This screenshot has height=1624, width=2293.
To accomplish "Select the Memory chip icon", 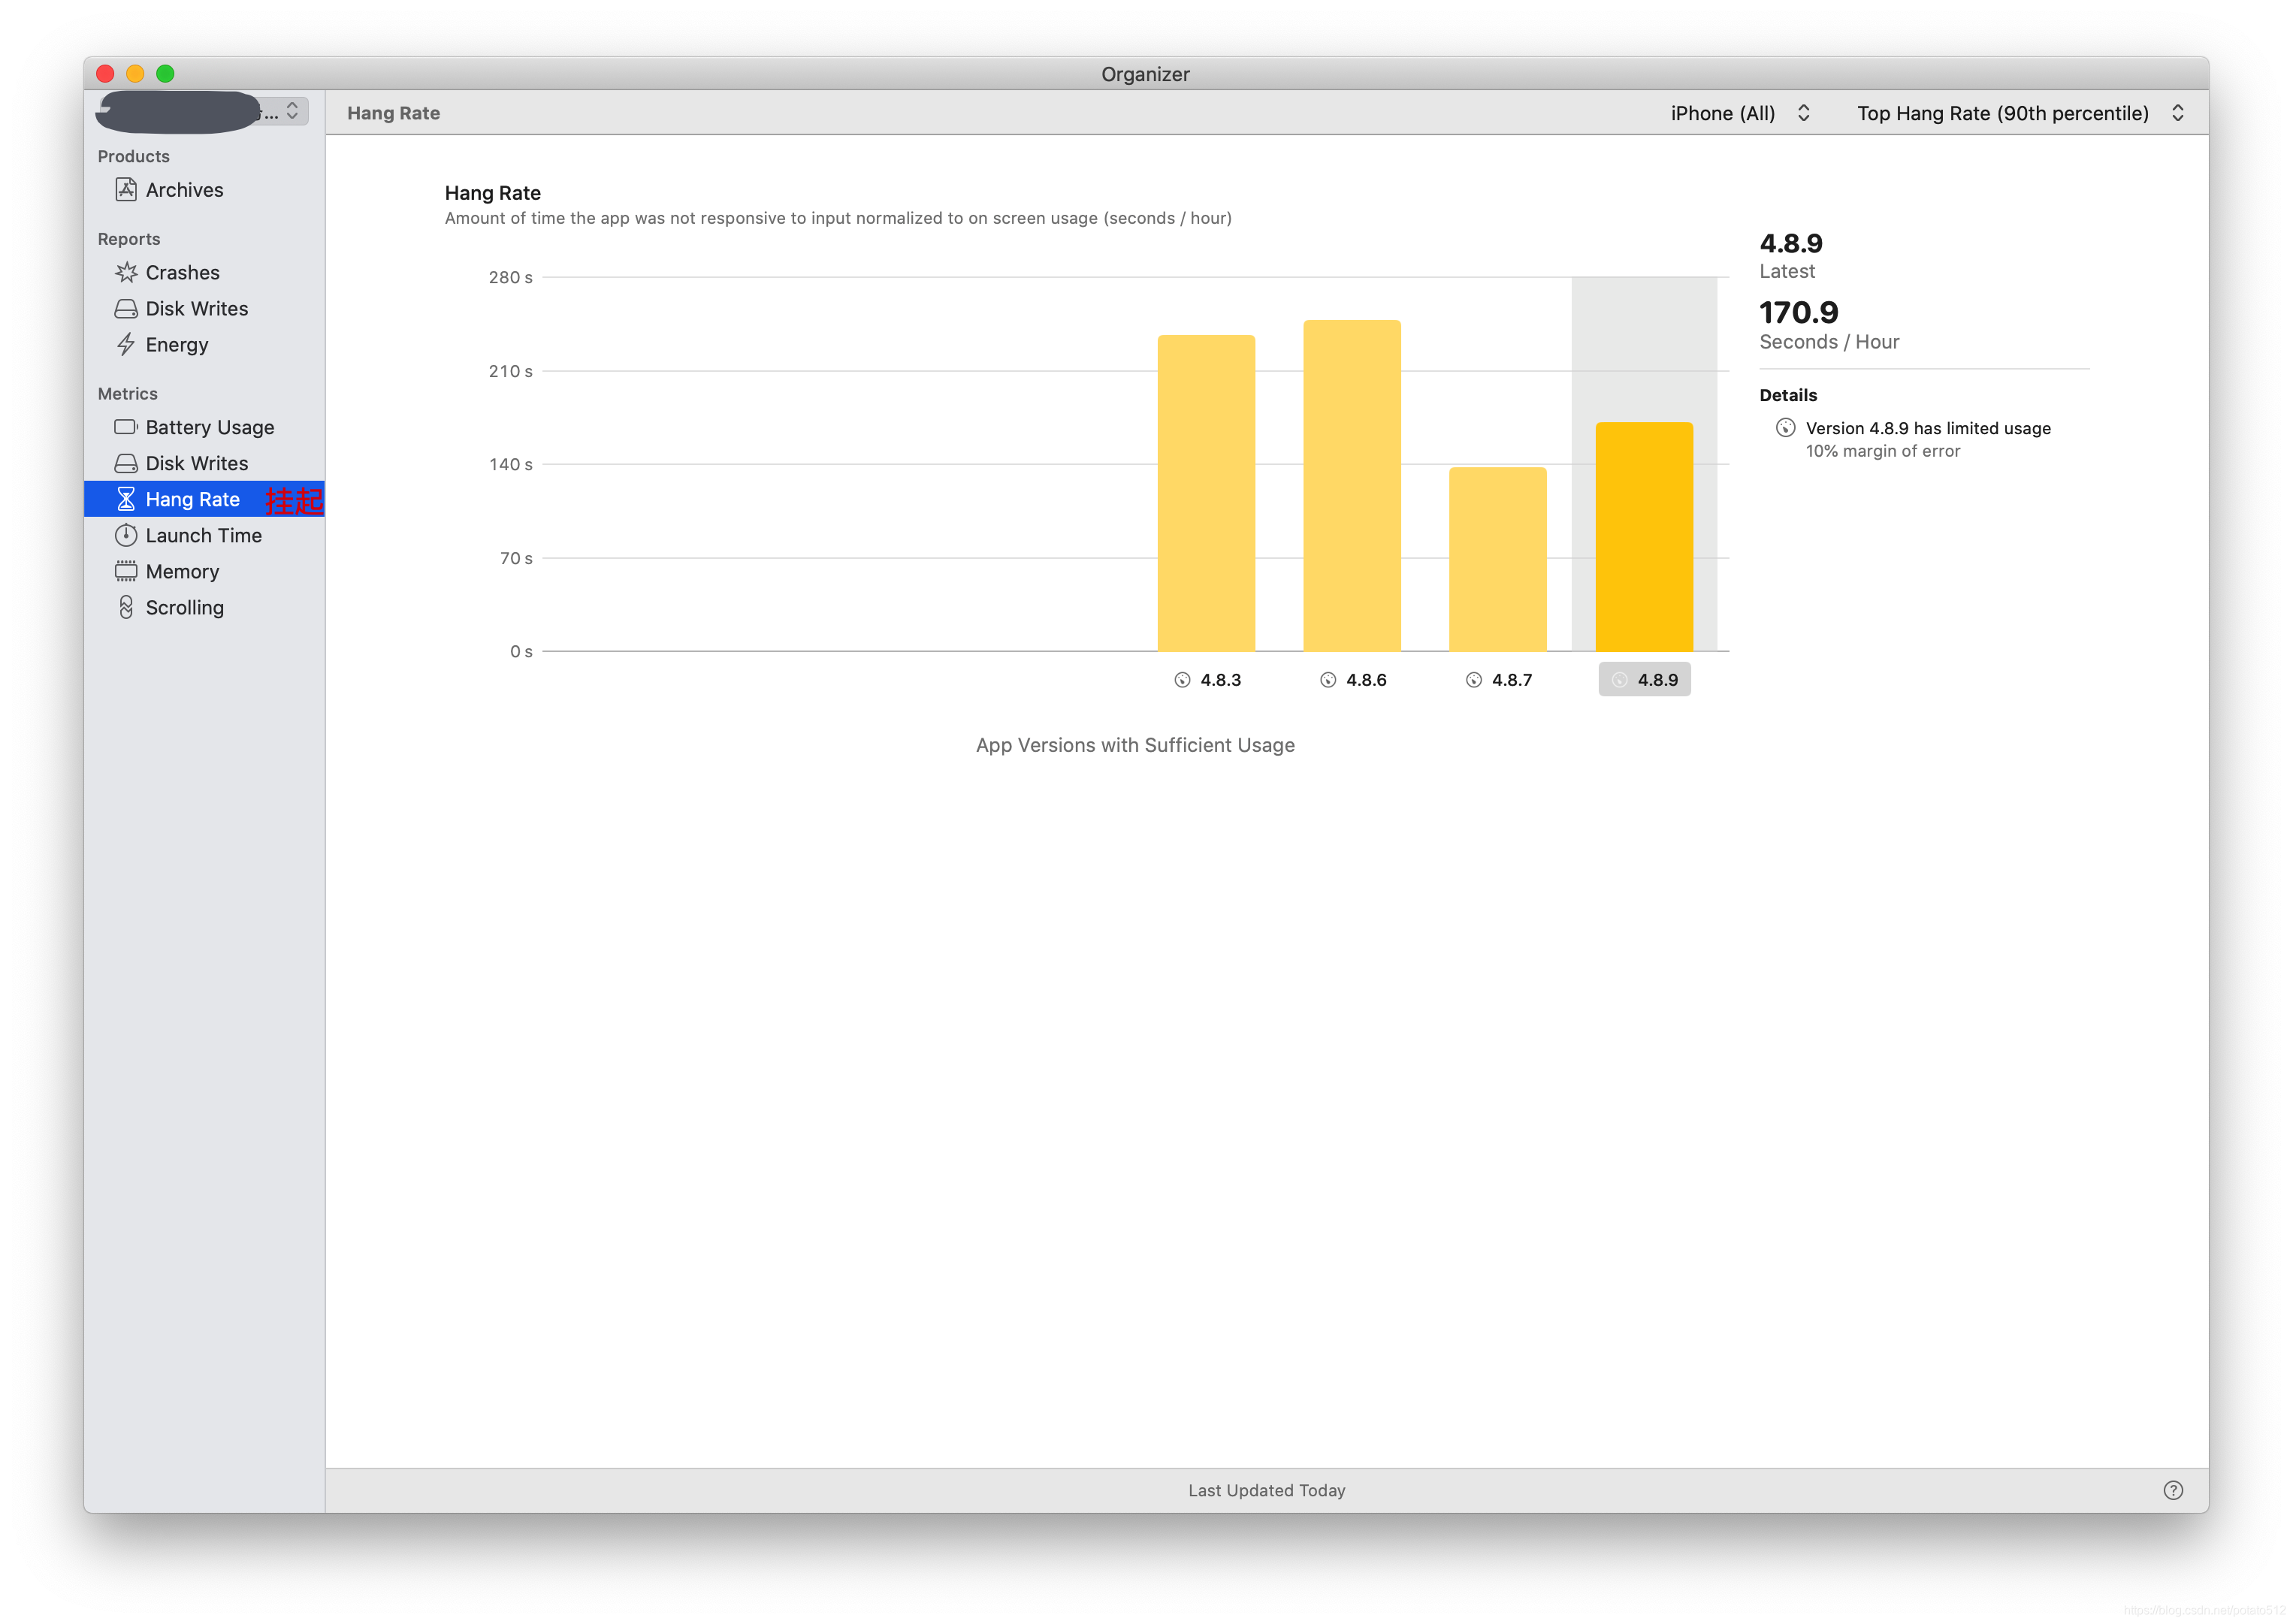I will pos(126,571).
